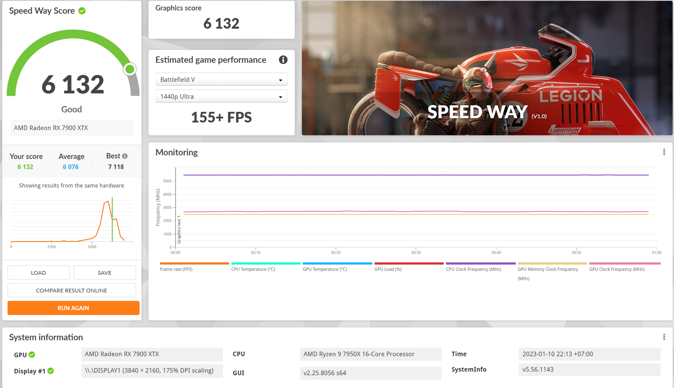
Task: Open the 1440p Ultra resolution dropdown
Action: pos(221,96)
